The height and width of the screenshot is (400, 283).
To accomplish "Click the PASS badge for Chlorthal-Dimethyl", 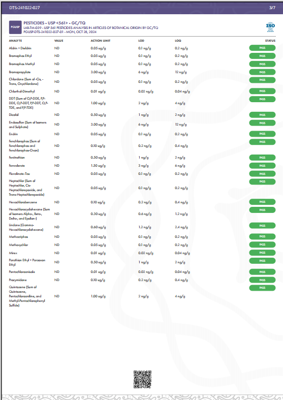I will [262, 91].
